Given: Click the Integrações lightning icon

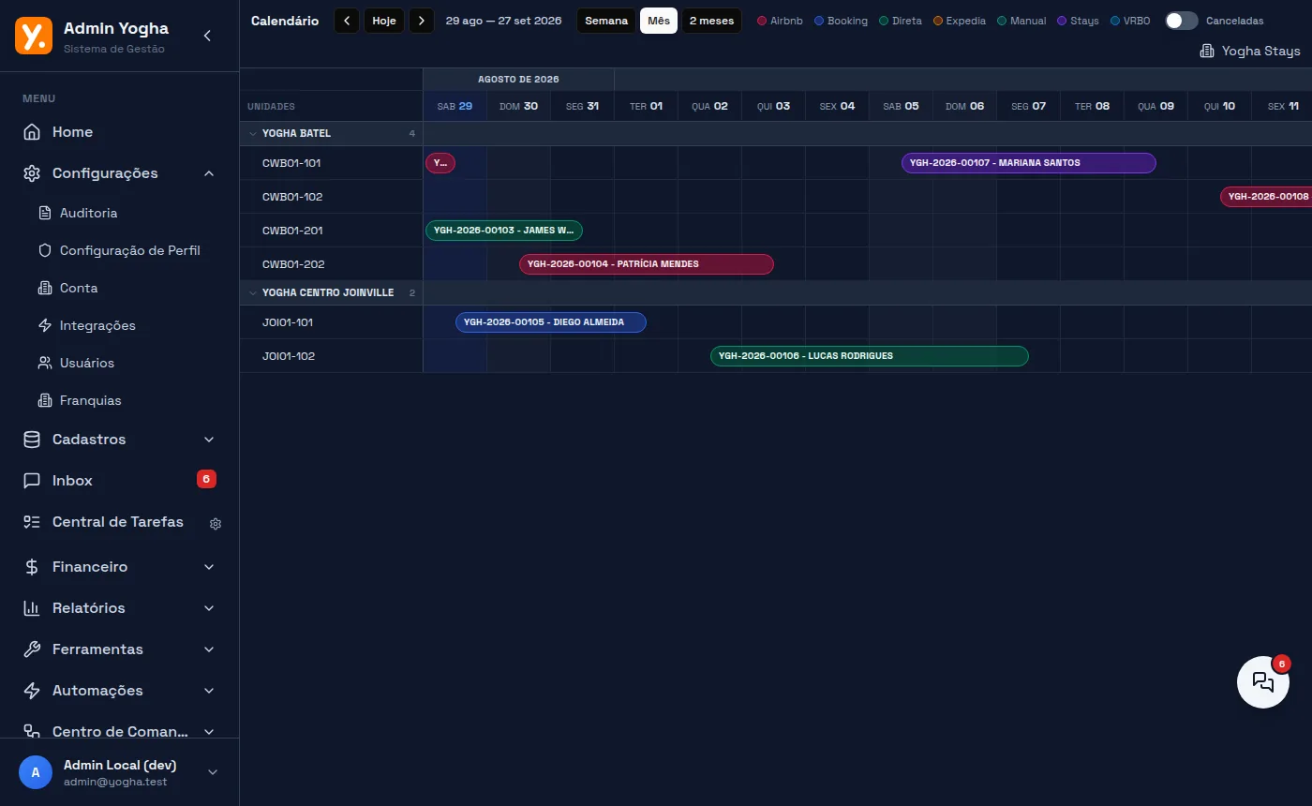Looking at the screenshot, I should click(44, 325).
